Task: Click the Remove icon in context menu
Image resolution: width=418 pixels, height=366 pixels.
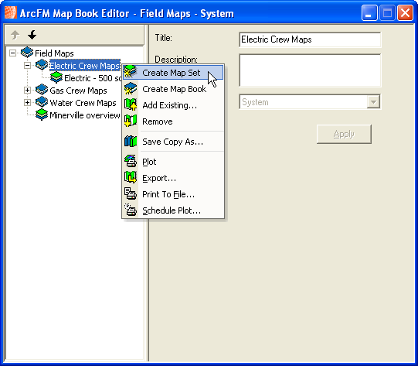Action: [131, 121]
